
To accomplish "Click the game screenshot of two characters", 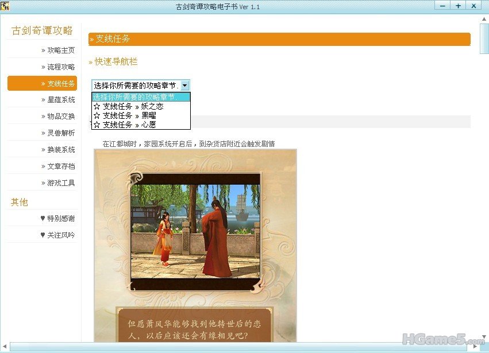I will point(195,231).
